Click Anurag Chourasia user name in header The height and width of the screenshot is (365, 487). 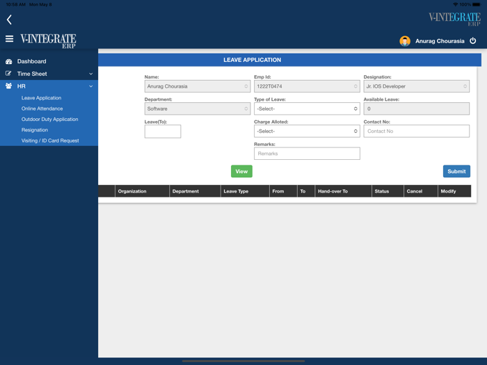point(440,41)
